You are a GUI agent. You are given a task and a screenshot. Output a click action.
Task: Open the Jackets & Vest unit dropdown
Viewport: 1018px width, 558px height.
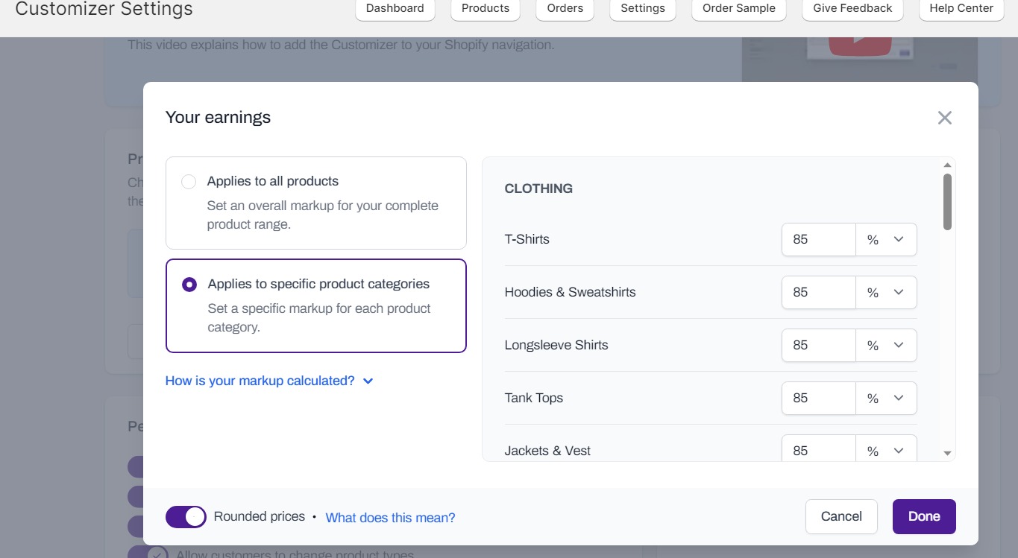886,448
